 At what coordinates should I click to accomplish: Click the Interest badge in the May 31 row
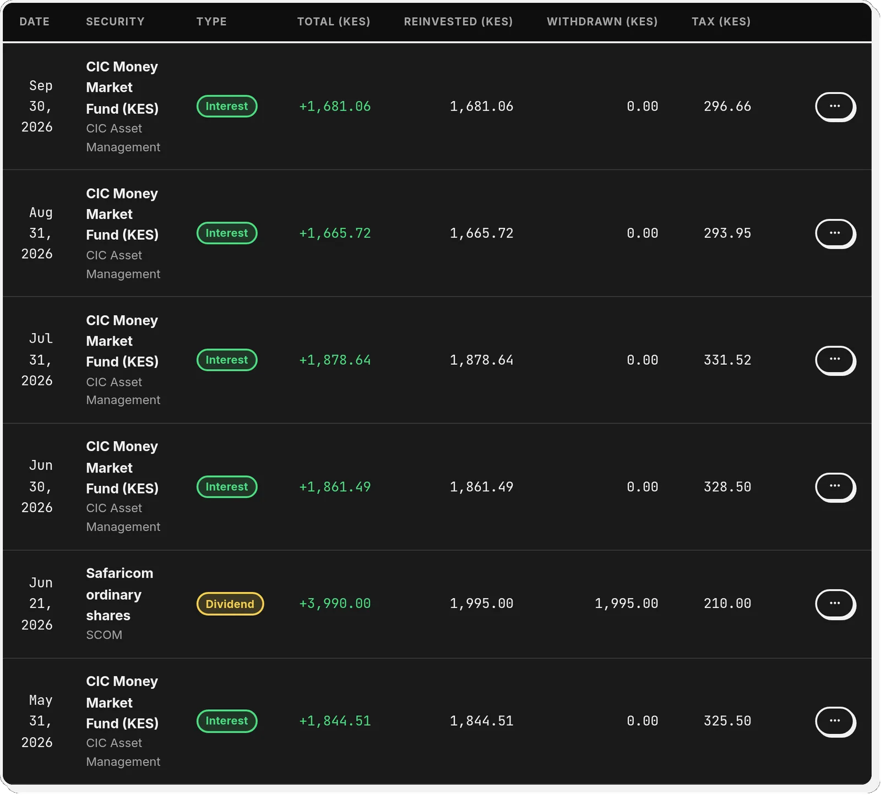[x=227, y=721]
